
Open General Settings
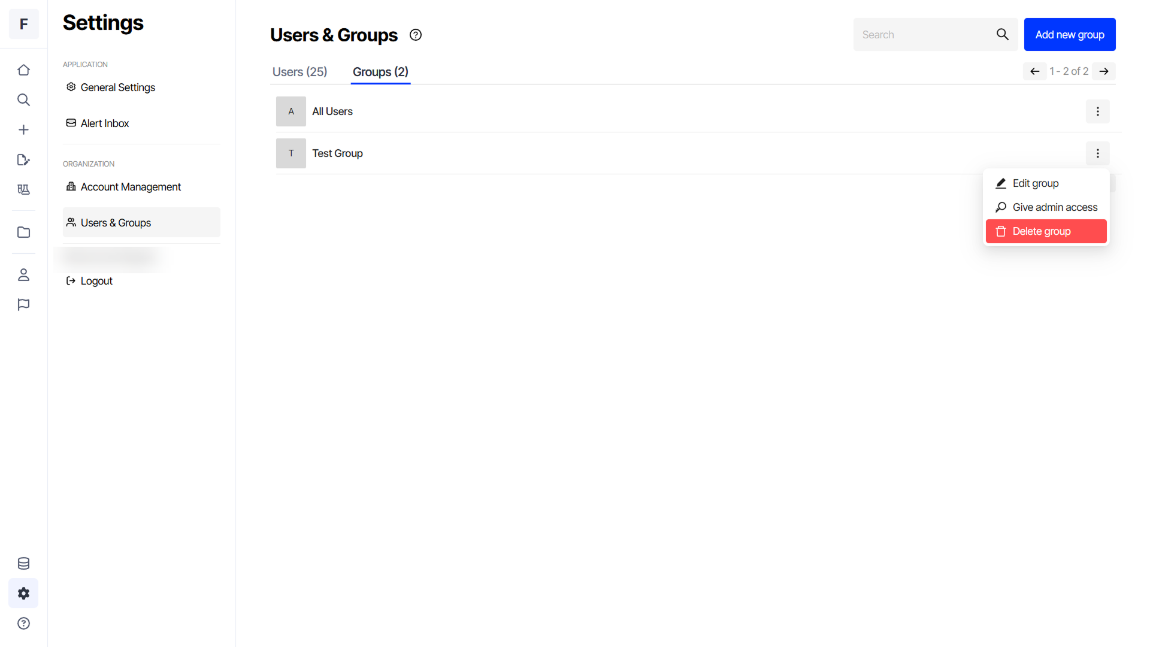pos(141,87)
